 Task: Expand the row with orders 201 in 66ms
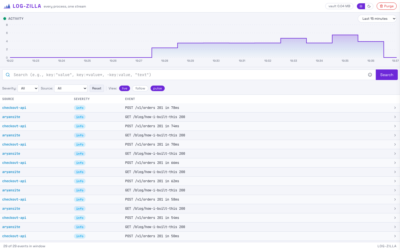pyautogui.click(x=395, y=163)
